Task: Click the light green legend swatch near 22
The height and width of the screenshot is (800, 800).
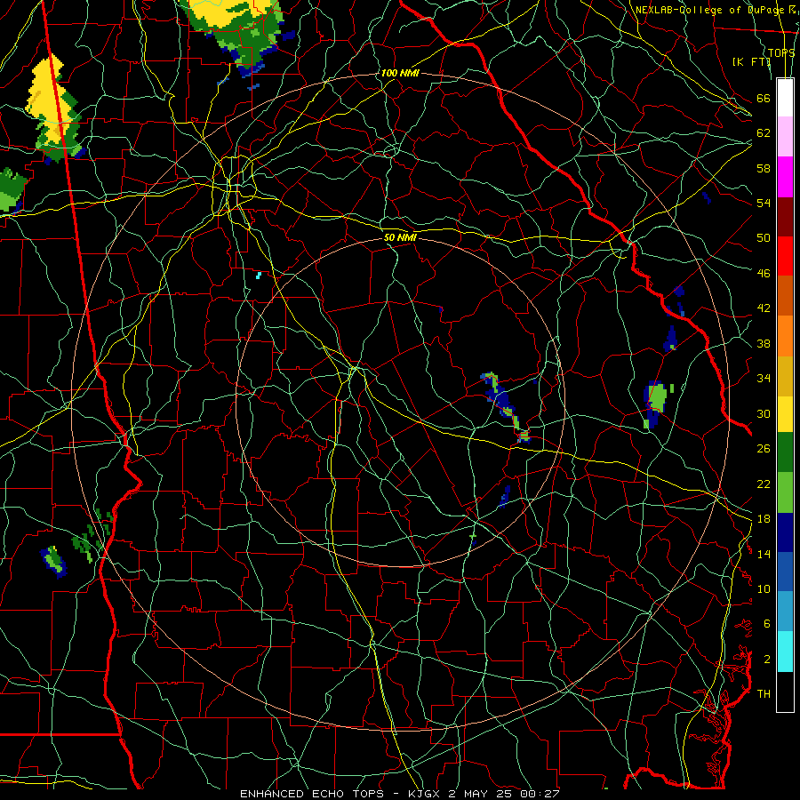Action: [x=785, y=492]
